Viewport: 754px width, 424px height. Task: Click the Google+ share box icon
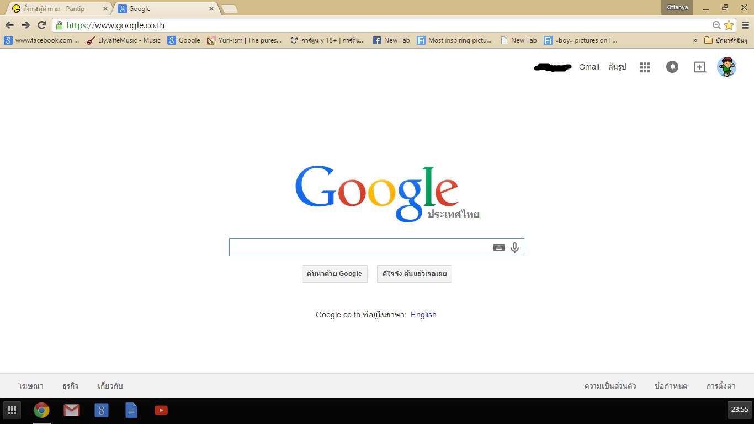pos(700,67)
